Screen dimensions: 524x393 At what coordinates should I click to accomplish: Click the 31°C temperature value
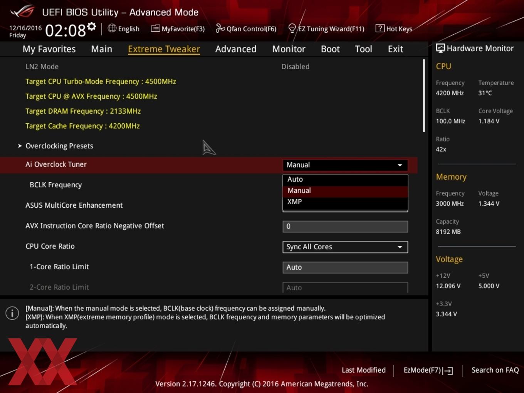coord(485,93)
